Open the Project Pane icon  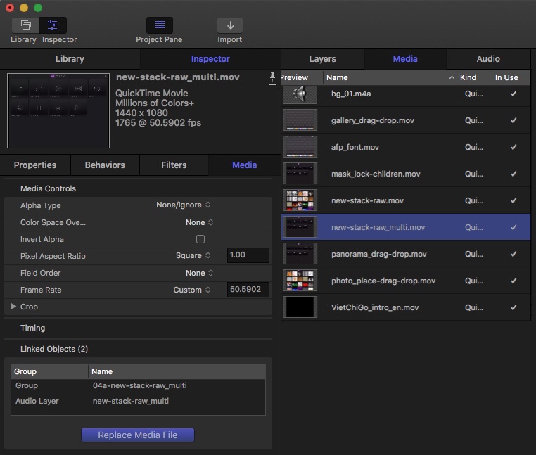coord(159,25)
